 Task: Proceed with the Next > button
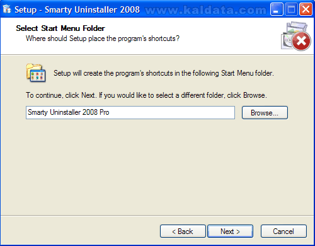(230, 231)
